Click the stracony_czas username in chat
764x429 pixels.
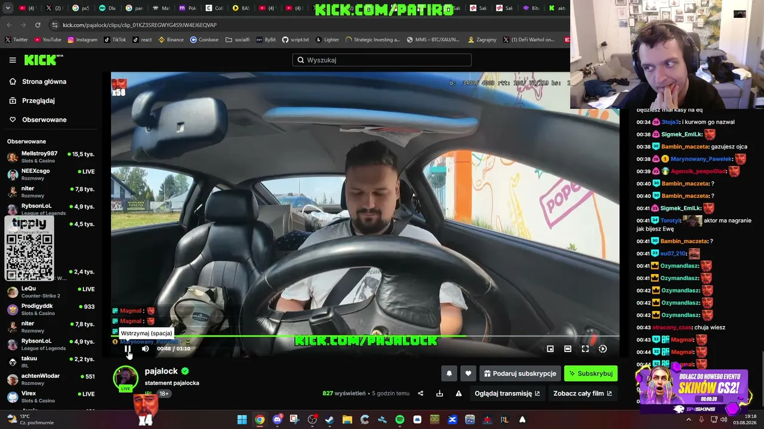671,328
